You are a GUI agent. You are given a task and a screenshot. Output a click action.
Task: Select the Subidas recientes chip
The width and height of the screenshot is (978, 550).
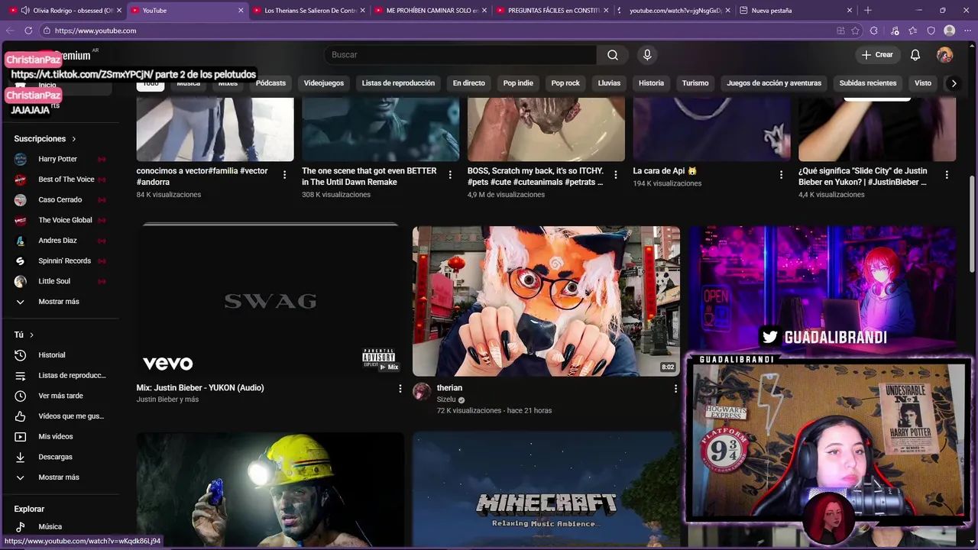click(868, 83)
